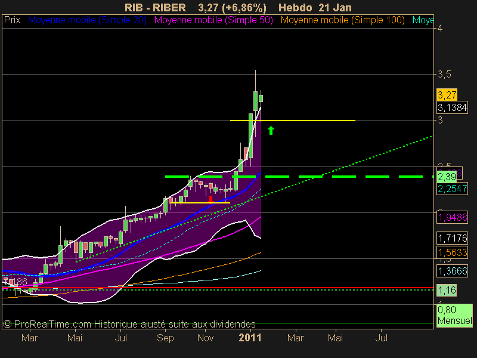
Task: Select the 'RIB - RIBER' chart title
Action: point(155,7)
